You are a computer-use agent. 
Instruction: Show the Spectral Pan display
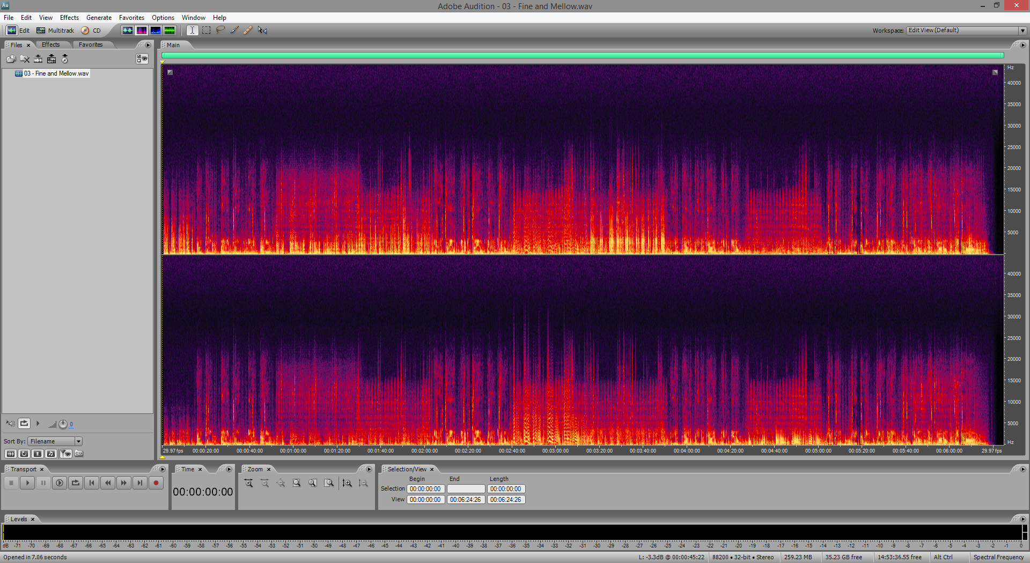point(156,31)
